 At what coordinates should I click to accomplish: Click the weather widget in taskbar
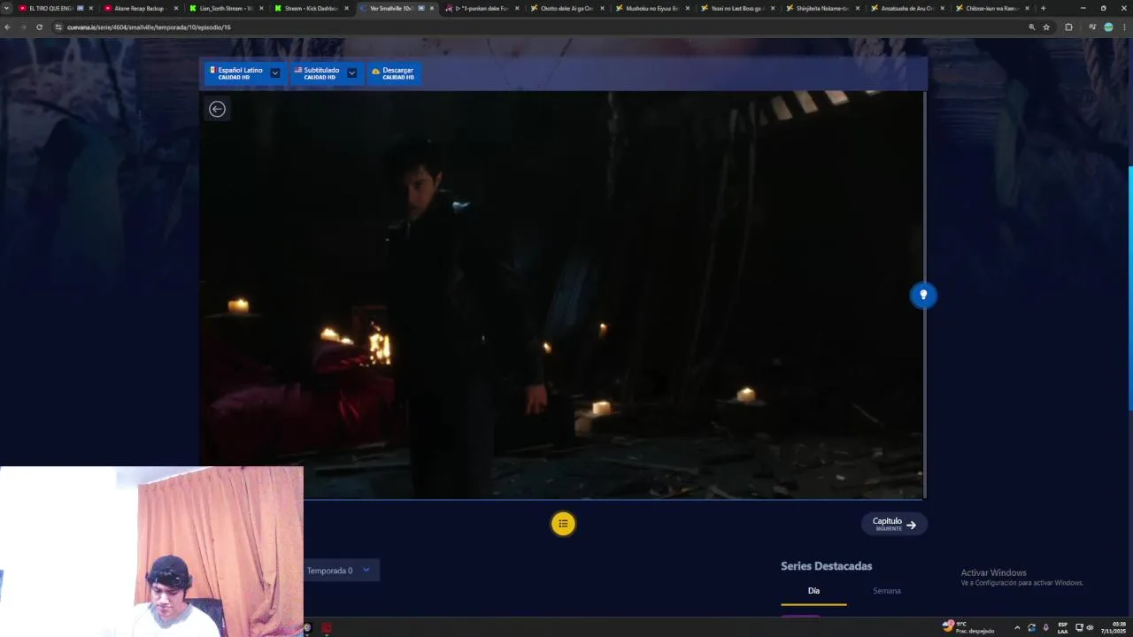pyautogui.click(x=968, y=627)
